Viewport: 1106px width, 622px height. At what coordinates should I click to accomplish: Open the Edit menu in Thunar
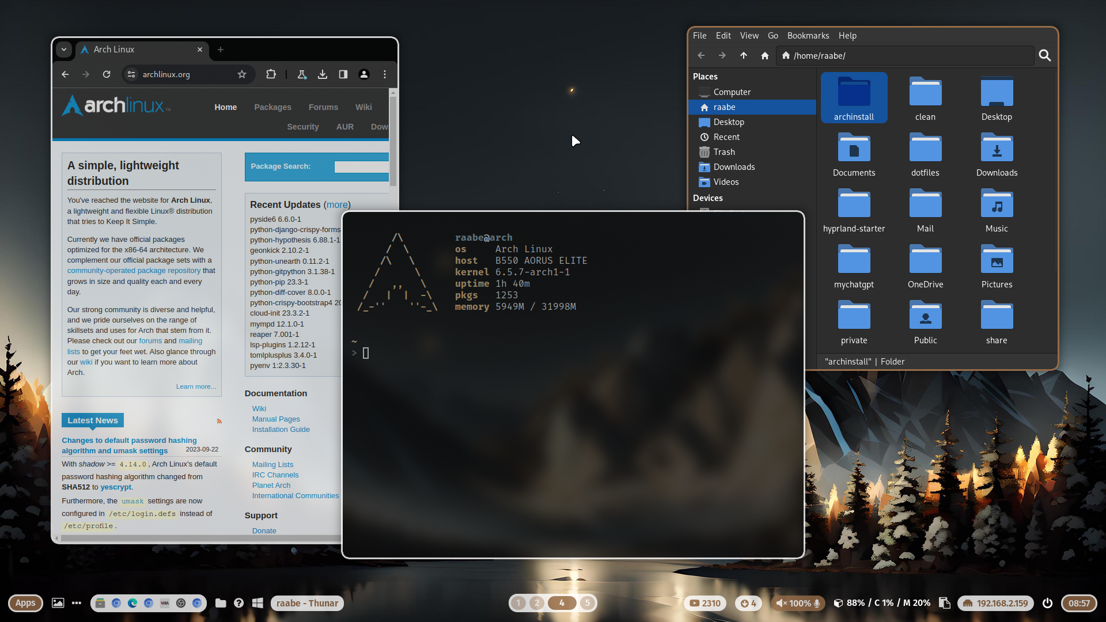(722, 35)
